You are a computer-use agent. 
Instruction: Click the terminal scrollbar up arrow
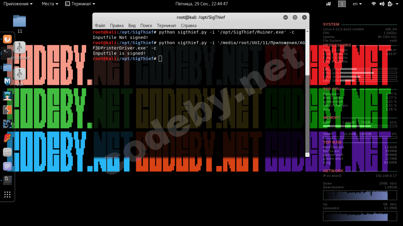pos(307,31)
